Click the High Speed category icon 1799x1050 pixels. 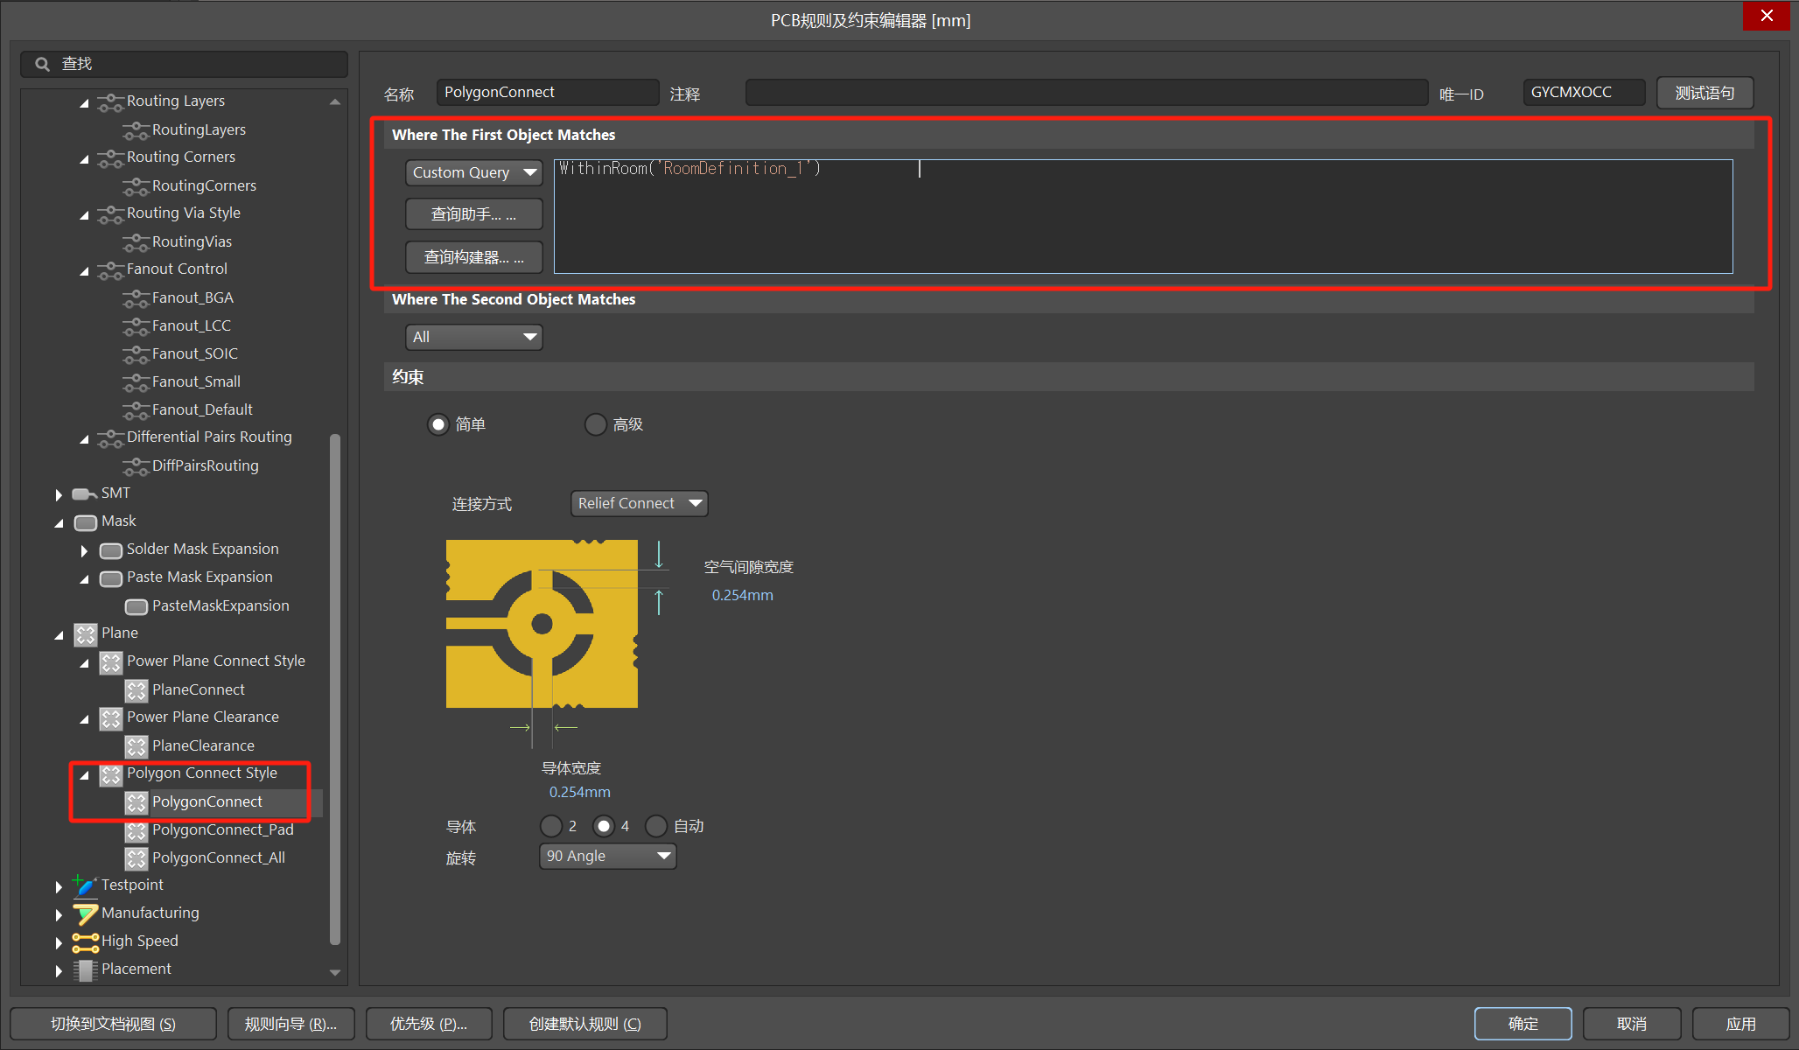tap(85, 941)
